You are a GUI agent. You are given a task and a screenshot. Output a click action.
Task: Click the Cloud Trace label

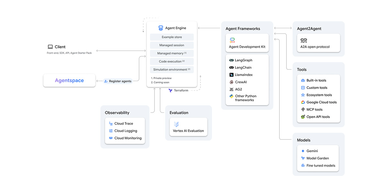click(x=124, y=124)
